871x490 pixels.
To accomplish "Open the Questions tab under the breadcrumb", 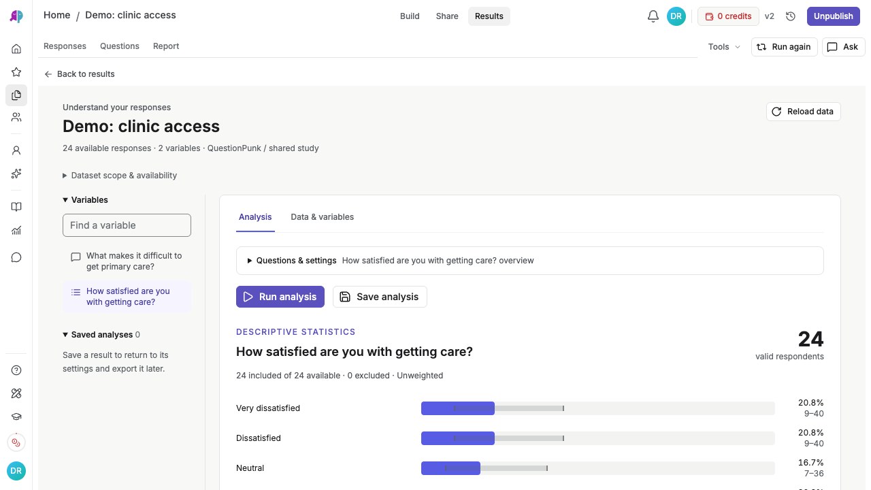I will pos(120,46).
